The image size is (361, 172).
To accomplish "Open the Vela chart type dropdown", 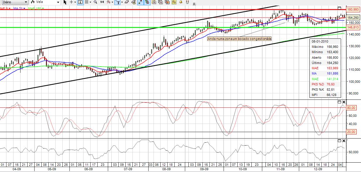I will click(x=45, y=2).
